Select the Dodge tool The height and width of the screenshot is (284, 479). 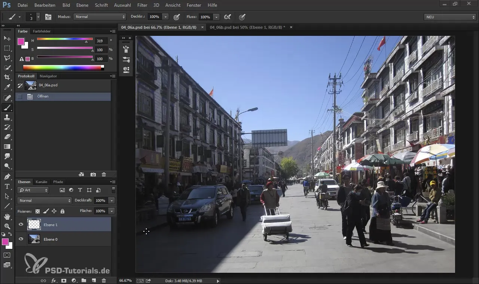[x=7, y=166]
